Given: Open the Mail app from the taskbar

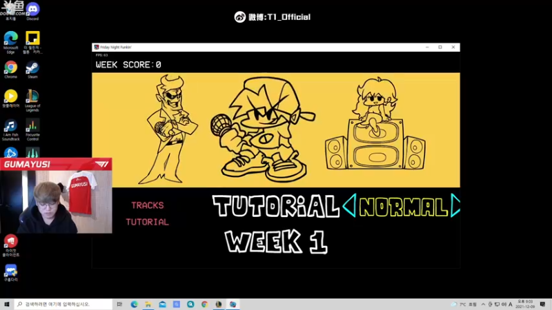Looking at the screenshot, I should 162,304.
